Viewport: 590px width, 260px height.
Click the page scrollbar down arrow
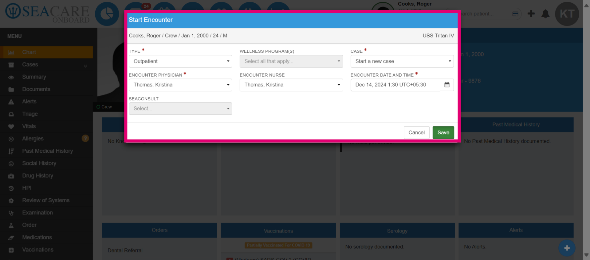(x=586, y=255)
